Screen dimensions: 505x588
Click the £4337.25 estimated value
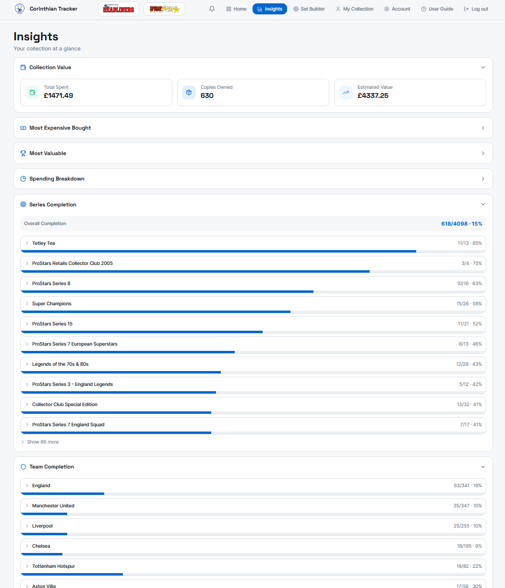pyautogui.click(x=373, y=96)
